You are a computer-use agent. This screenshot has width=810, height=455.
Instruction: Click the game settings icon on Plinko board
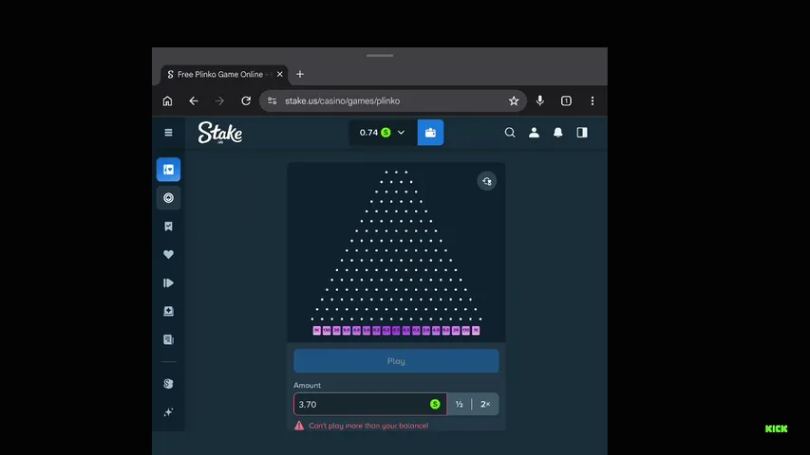(486, 181)
